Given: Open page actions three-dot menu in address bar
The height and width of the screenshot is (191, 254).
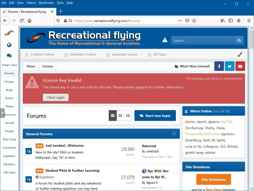Looking at the screenshot, I should 180,21.
